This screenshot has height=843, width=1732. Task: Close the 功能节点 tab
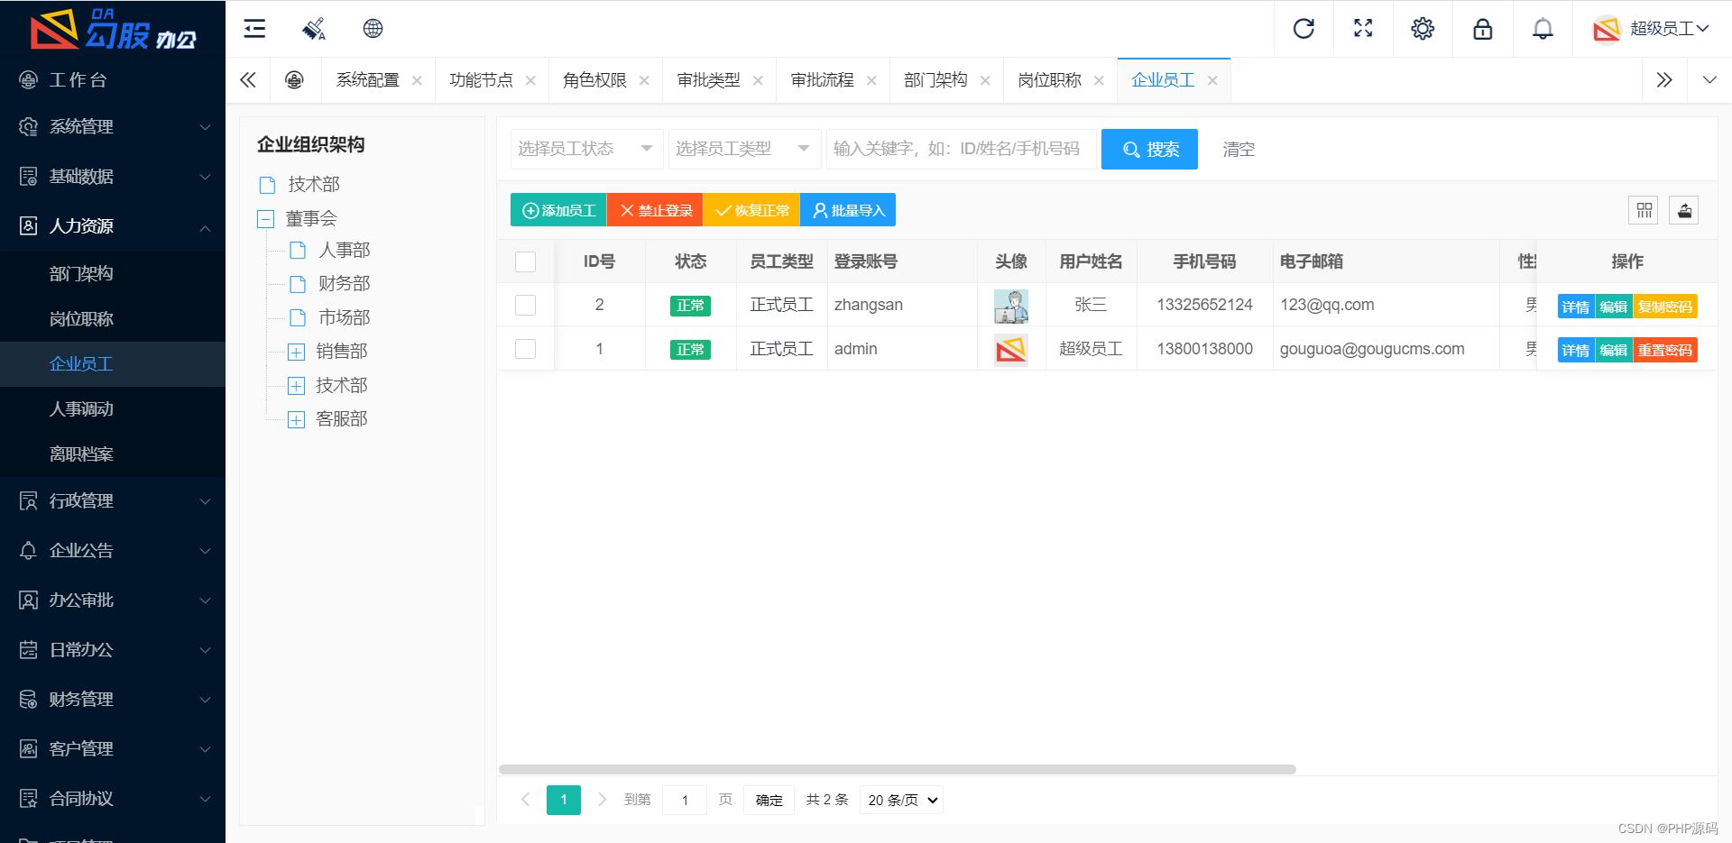point(530,80)
